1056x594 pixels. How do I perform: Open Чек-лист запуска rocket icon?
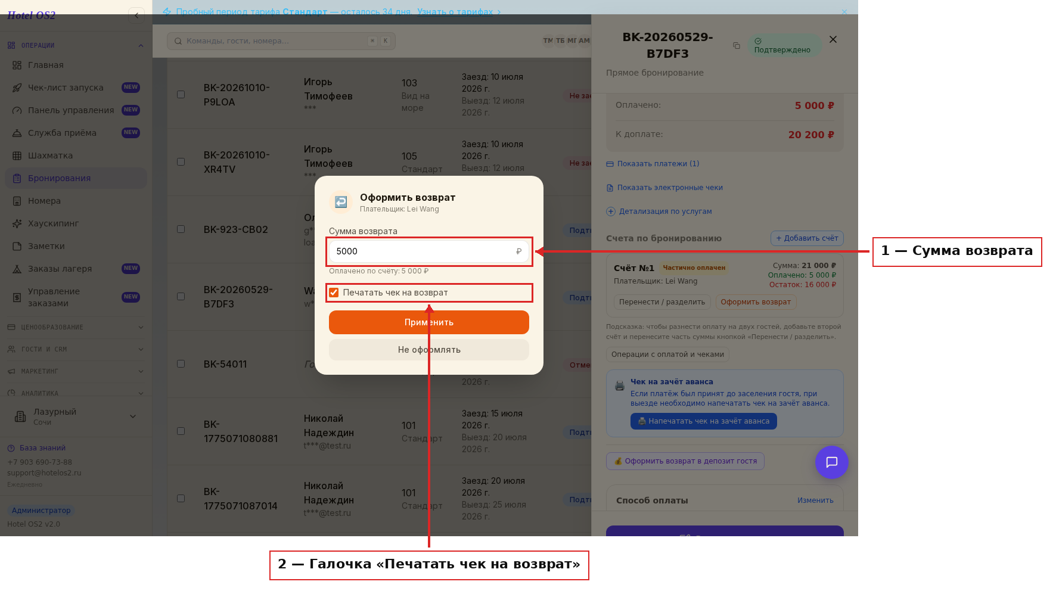17,88
